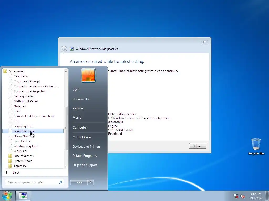
Task: Click scrollbar up arrow in programs list
Action: point(66,71)
